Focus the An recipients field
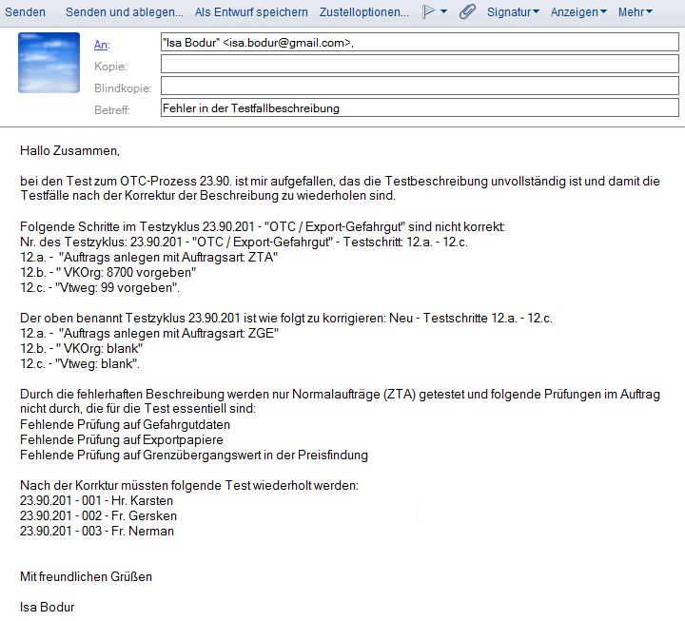 click(420, 43)
